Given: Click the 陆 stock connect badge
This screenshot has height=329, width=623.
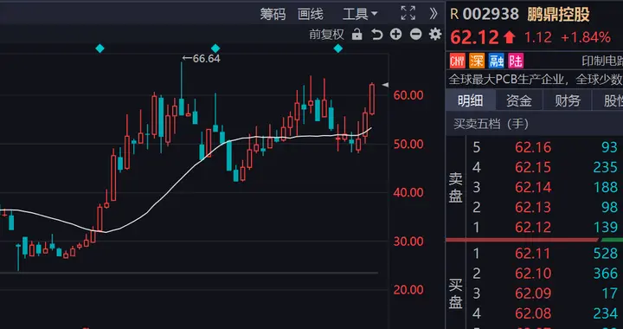Looking at the screenshot, I should point(516,61).
